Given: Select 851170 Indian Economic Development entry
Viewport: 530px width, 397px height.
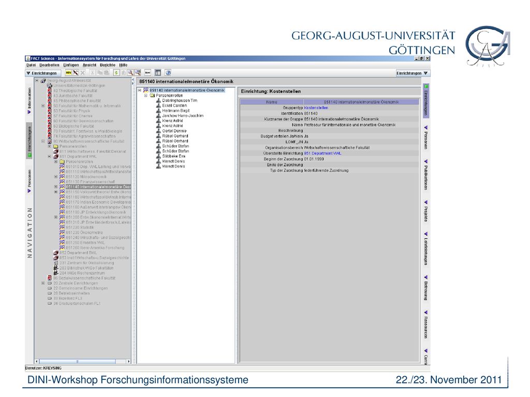Looking at the screenshot, I should tap(98, 202).
